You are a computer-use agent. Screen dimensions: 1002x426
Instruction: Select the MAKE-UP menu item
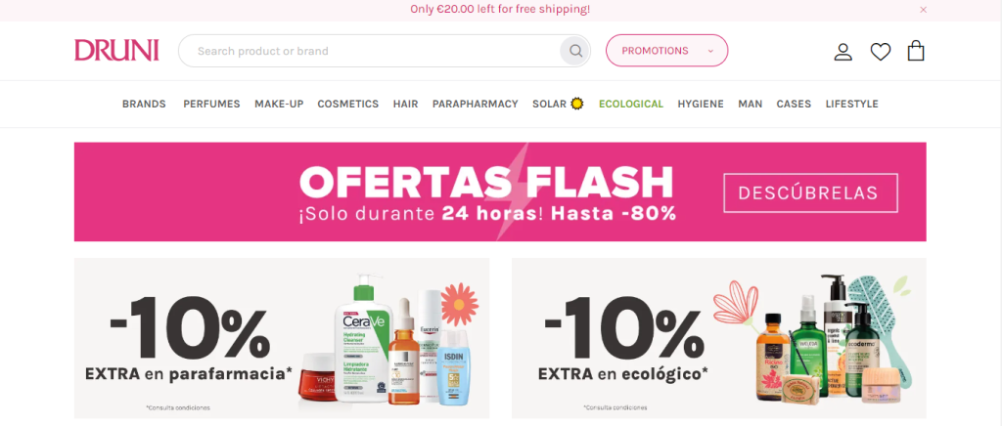(279, 104)
